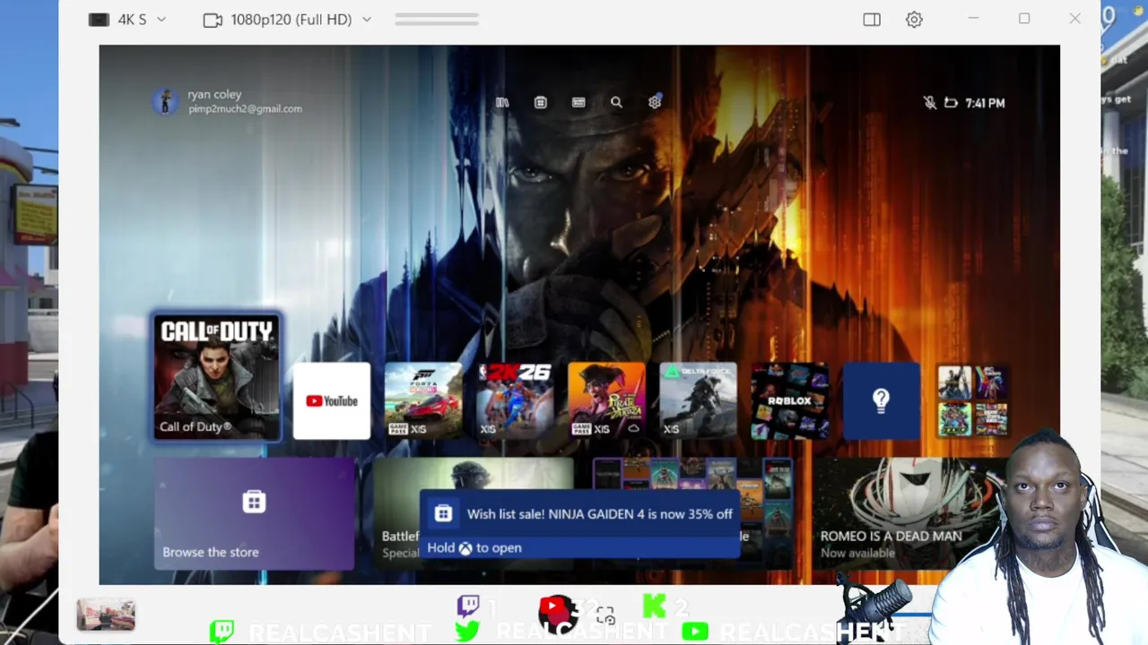Open capture app settings gear
Image resolution: width=1148 pixels, height=645 pixels.
pyautogui.click(x=914, y=19)
